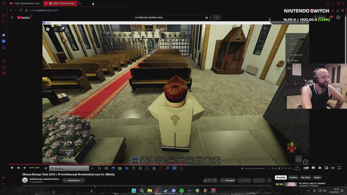Open GX Corner gamepad icon in sidebar
The width and height of the screenshot is (347, 195).
click(x=4, y=15)
